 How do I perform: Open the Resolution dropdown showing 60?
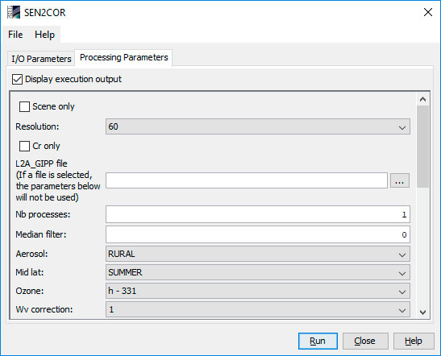[x=258, y=126]
